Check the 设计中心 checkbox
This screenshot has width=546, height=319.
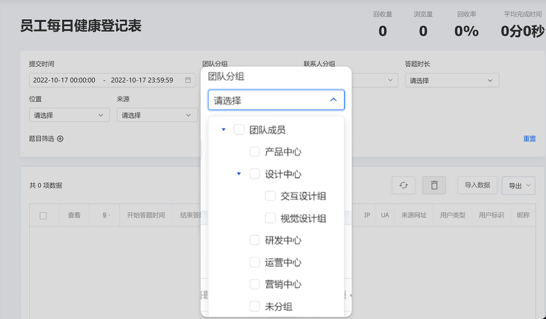click(255, 174)
